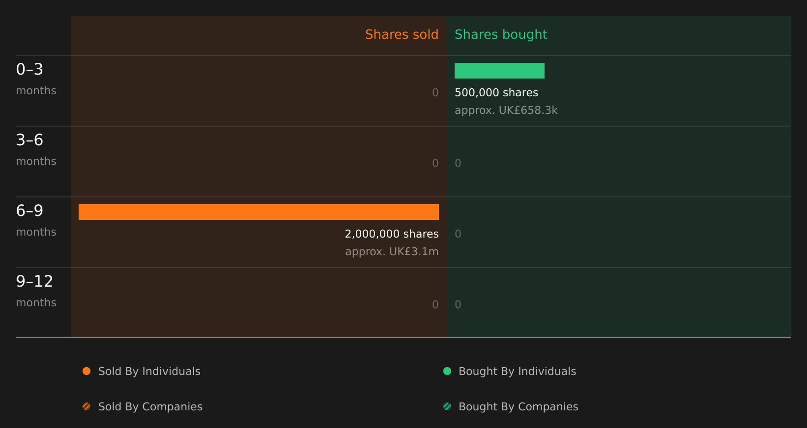Click the approx. UK£3.1m value
The height and width of the screenshot is (428, 807).
pos(392,252)
